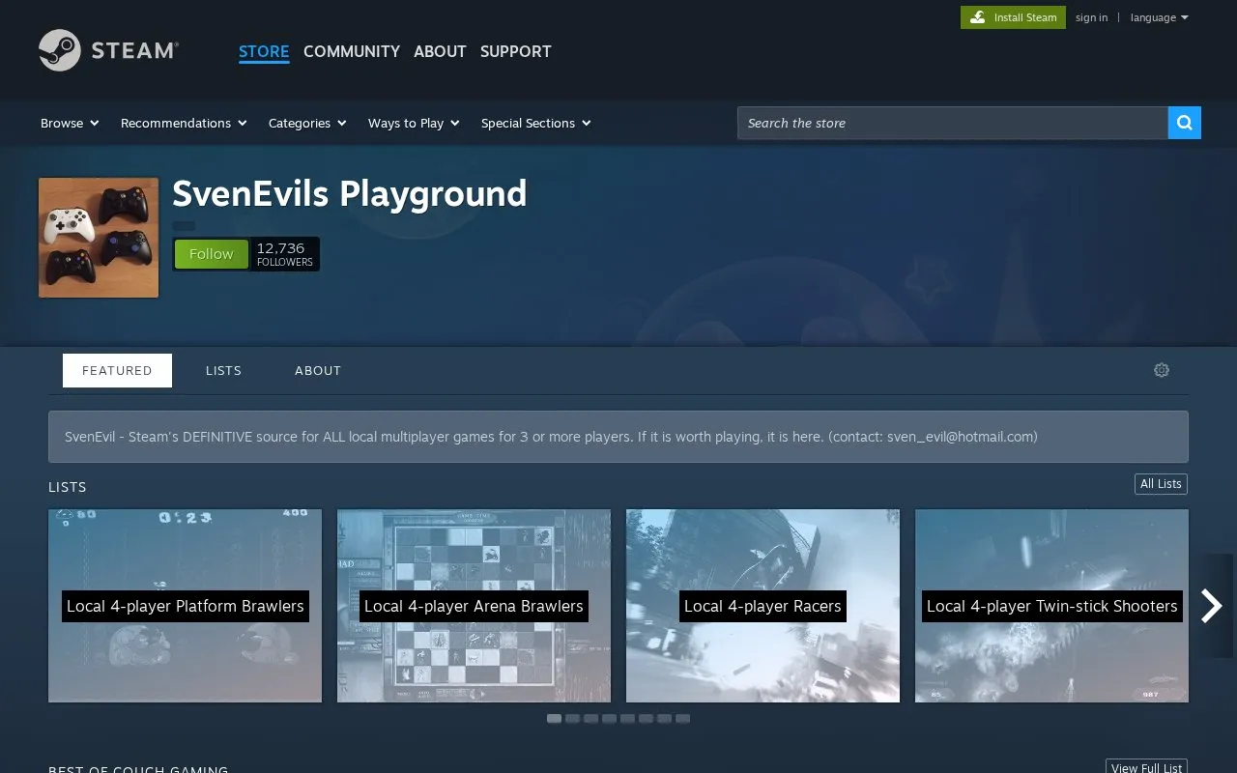The height and width of the screenshot is (773, 1237).
Task: Follow the SvenEvils Playground curator
Action: 211,254
